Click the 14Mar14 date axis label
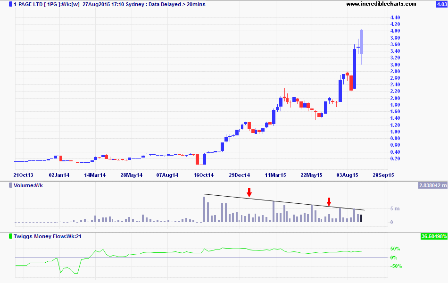 (95, 175)
